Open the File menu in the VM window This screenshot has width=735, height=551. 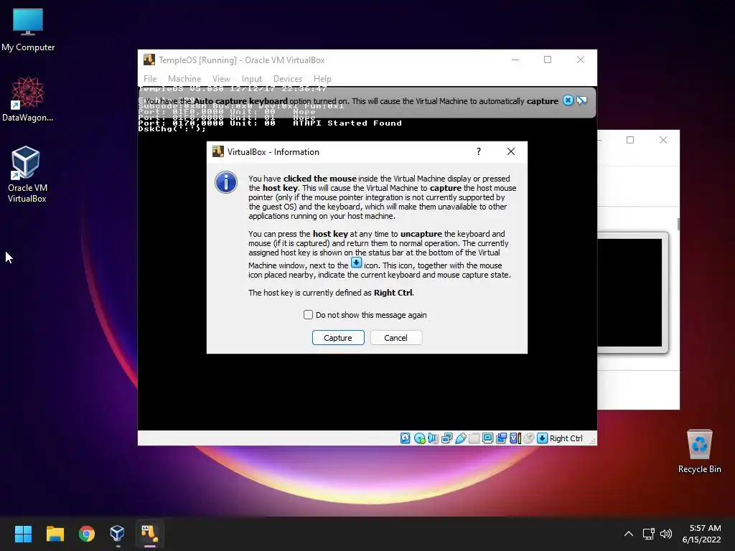pos(150,79)
